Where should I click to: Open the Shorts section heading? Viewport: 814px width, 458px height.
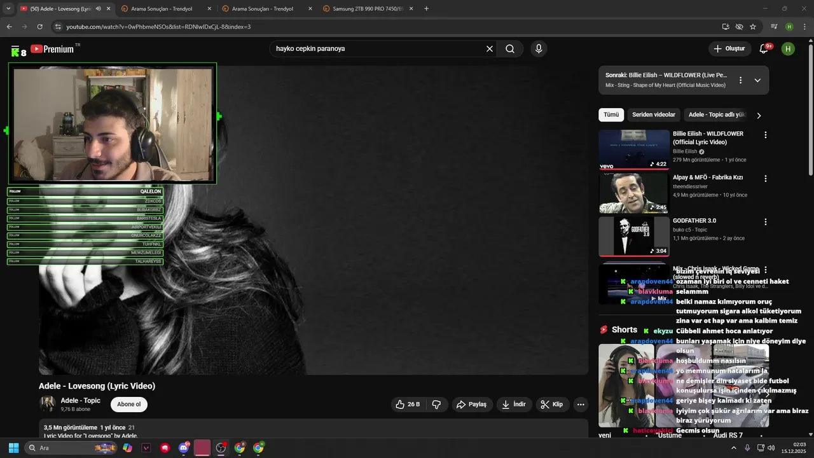point(624,330)
